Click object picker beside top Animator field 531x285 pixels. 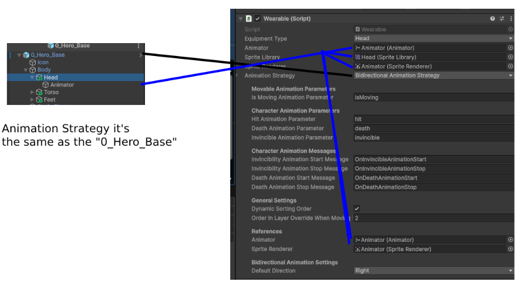(510, 48)
